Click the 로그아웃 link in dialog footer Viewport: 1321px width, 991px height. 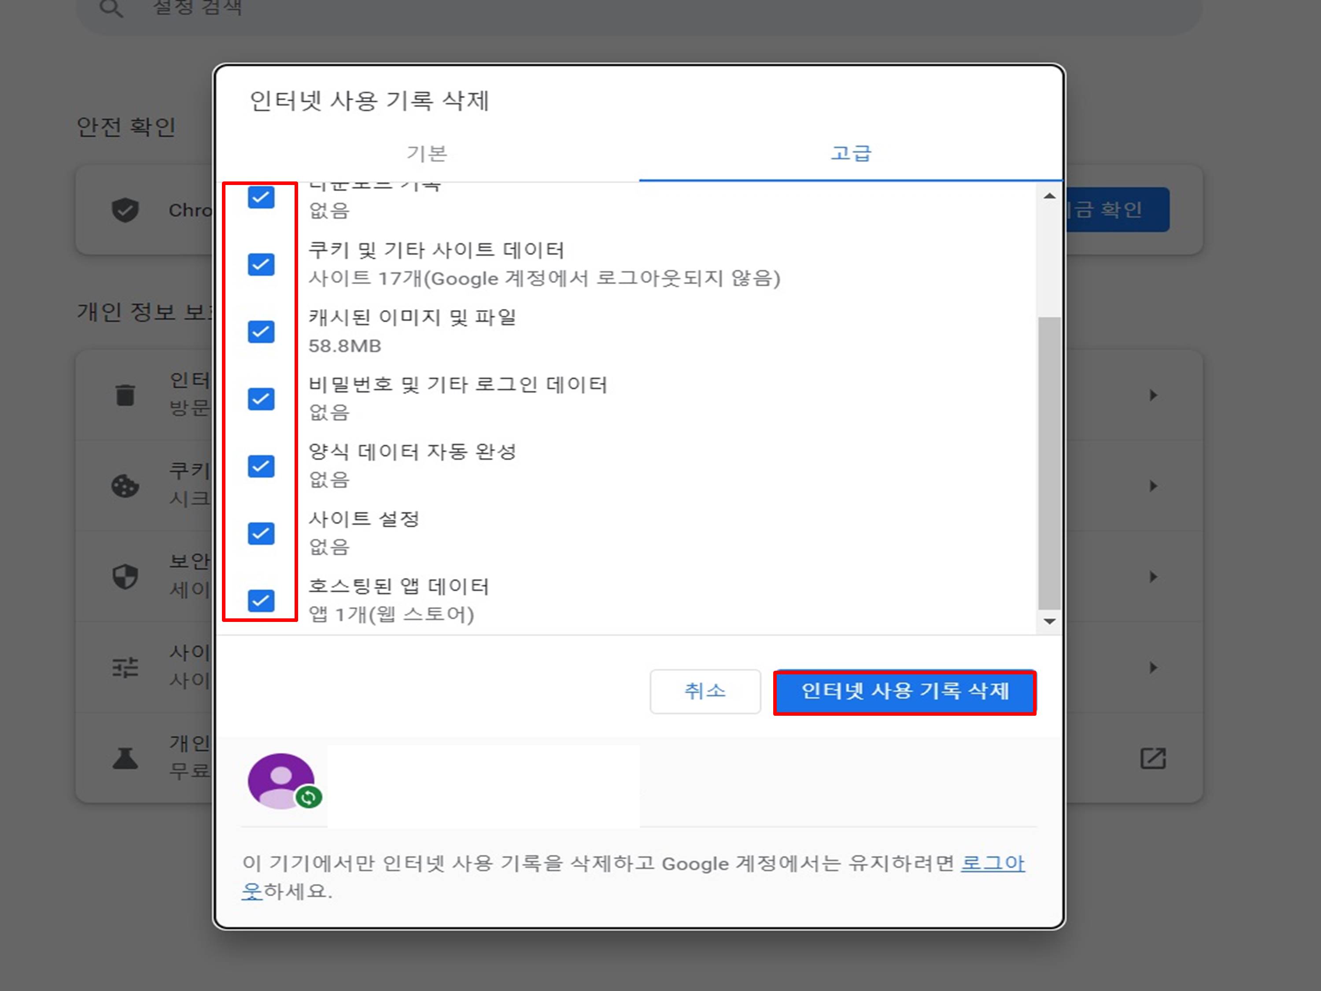pyautogui.click(x=993, y=863)
